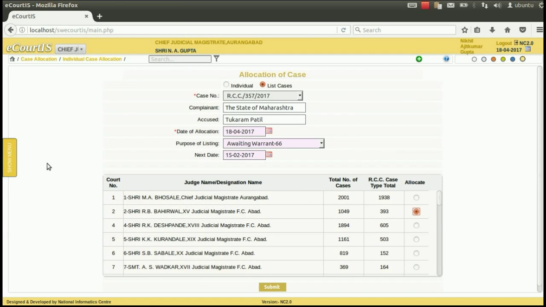Select the Individual radio option
546x307 pixels.
(x=226, y=85)
